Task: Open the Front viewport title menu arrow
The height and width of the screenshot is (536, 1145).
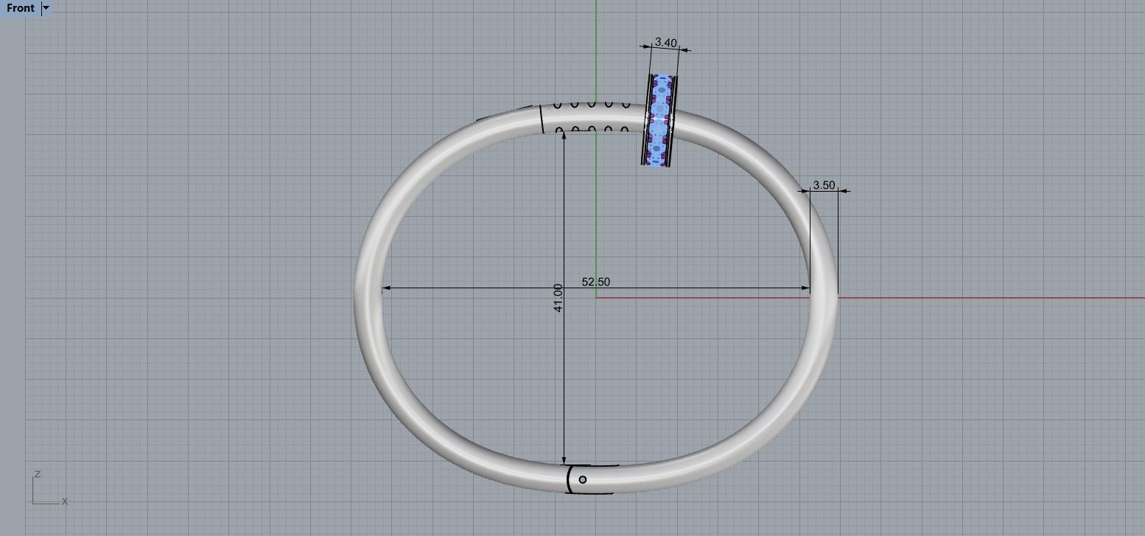Action: (x=46, y=8)
